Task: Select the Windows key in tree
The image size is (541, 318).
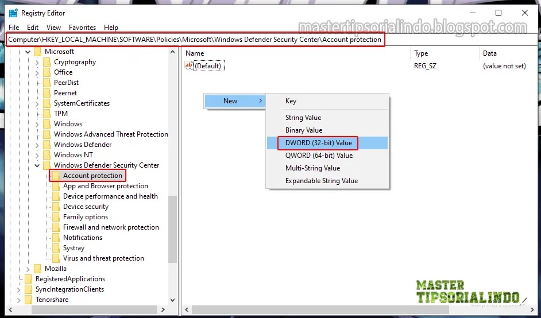Action: (x=68, y=124)
